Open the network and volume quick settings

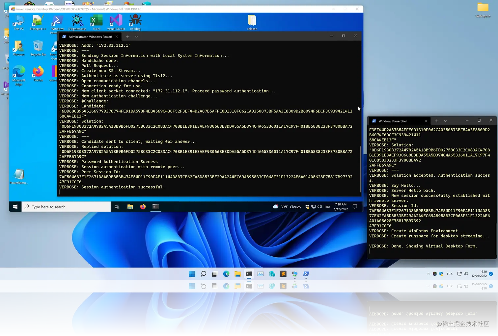point(462,274)
